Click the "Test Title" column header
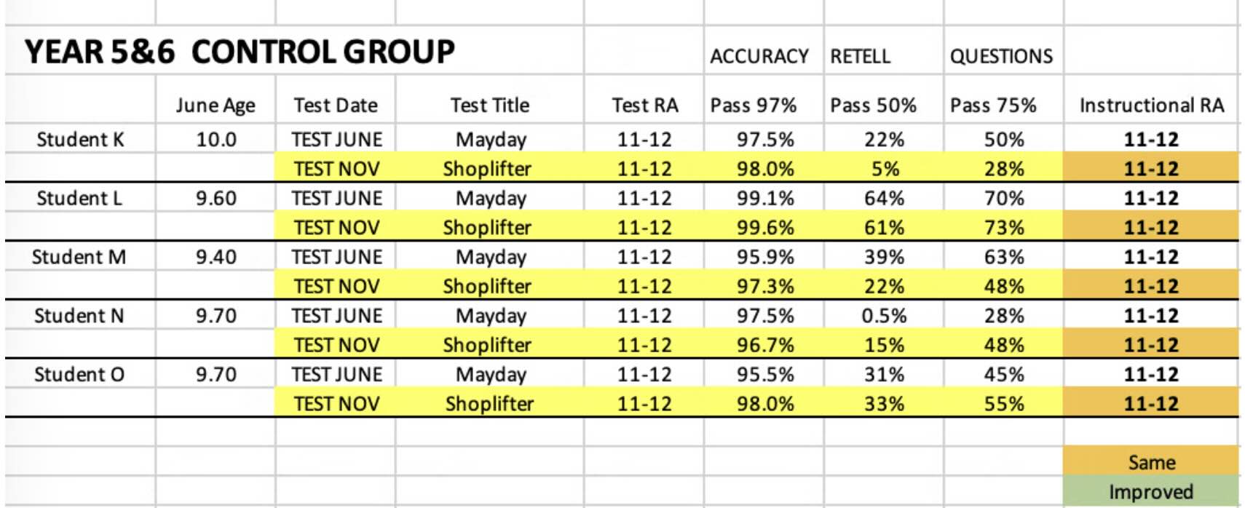 tap(489, 106)
